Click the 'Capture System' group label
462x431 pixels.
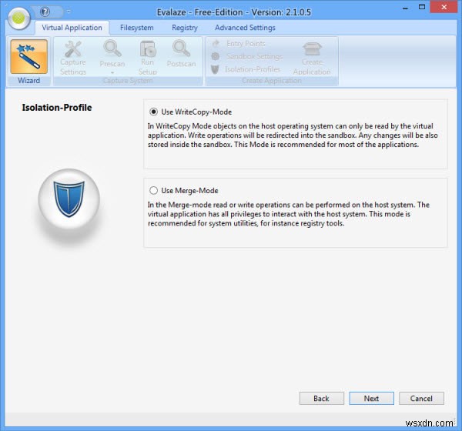click(x=128, y=81)
